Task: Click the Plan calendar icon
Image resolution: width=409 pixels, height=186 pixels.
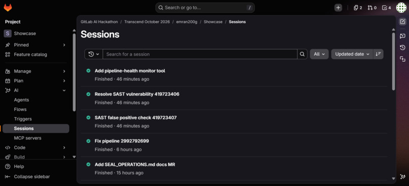Action: (8, 81)
